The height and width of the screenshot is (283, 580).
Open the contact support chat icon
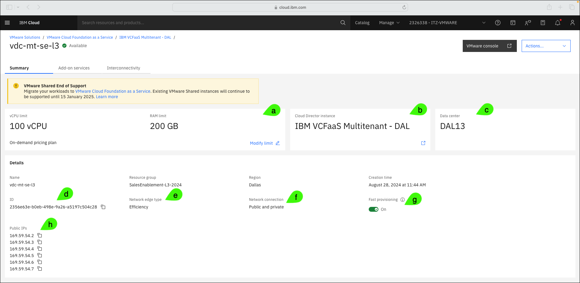click(x=528, y=23)
